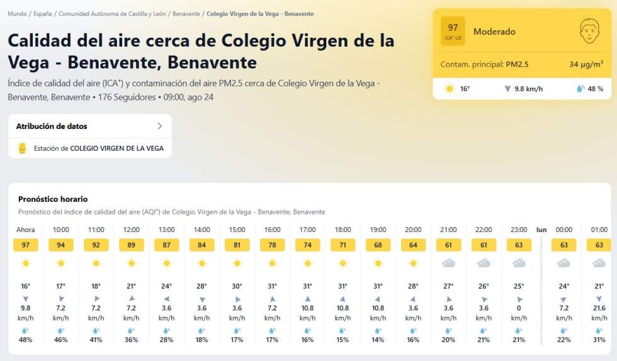617x361 pixels.
Task: Click the cloud icon under 21:00 forecast
Action: pyautogui.click(x=448, y=263)
